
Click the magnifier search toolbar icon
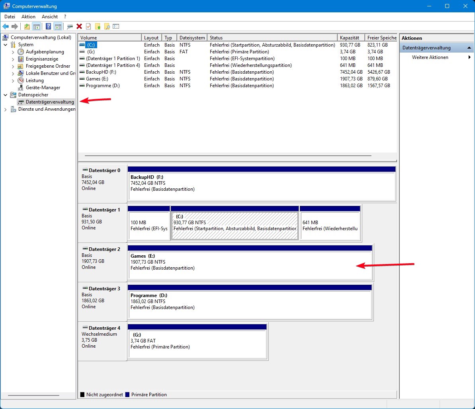pyautogui.click(x=107, y=26)
